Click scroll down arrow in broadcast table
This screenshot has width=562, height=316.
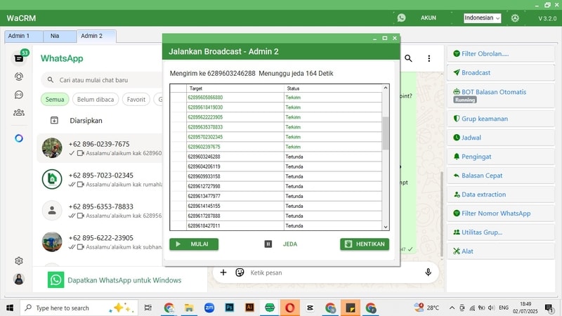[x=386, y=227]
